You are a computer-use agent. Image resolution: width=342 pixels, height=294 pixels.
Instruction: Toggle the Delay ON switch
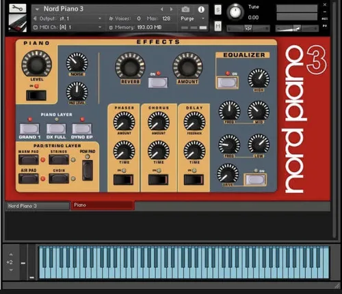194,179
